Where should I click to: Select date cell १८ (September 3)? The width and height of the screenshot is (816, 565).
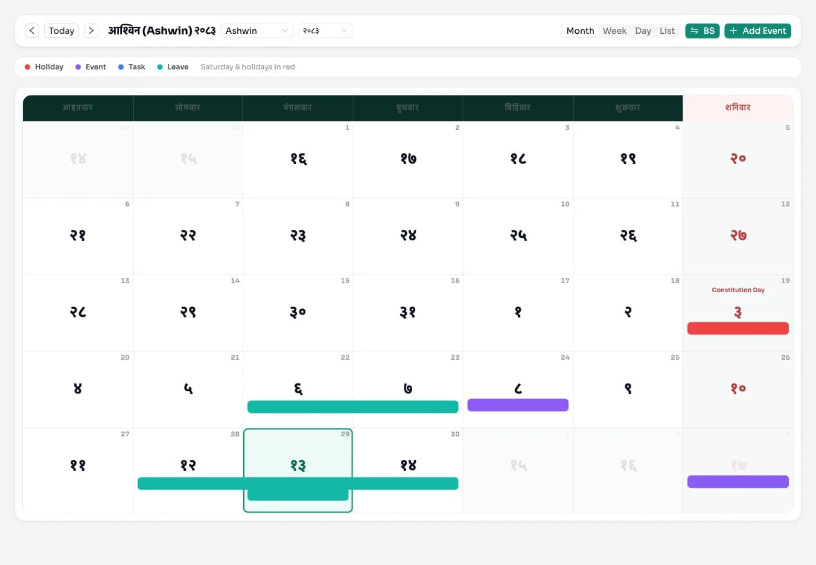click(x=518, y=159)
